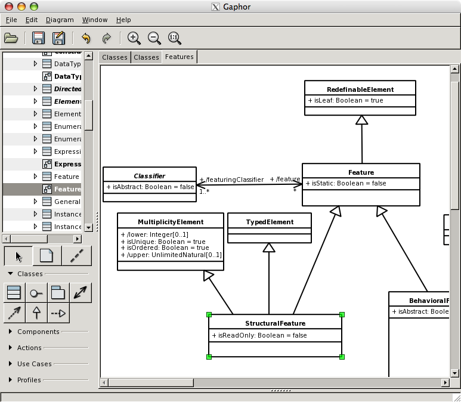This screenshot has width=461, height=402.
Task: Expand the bold italic Element node
Action: pyautogui.click(x=35, y=101)
